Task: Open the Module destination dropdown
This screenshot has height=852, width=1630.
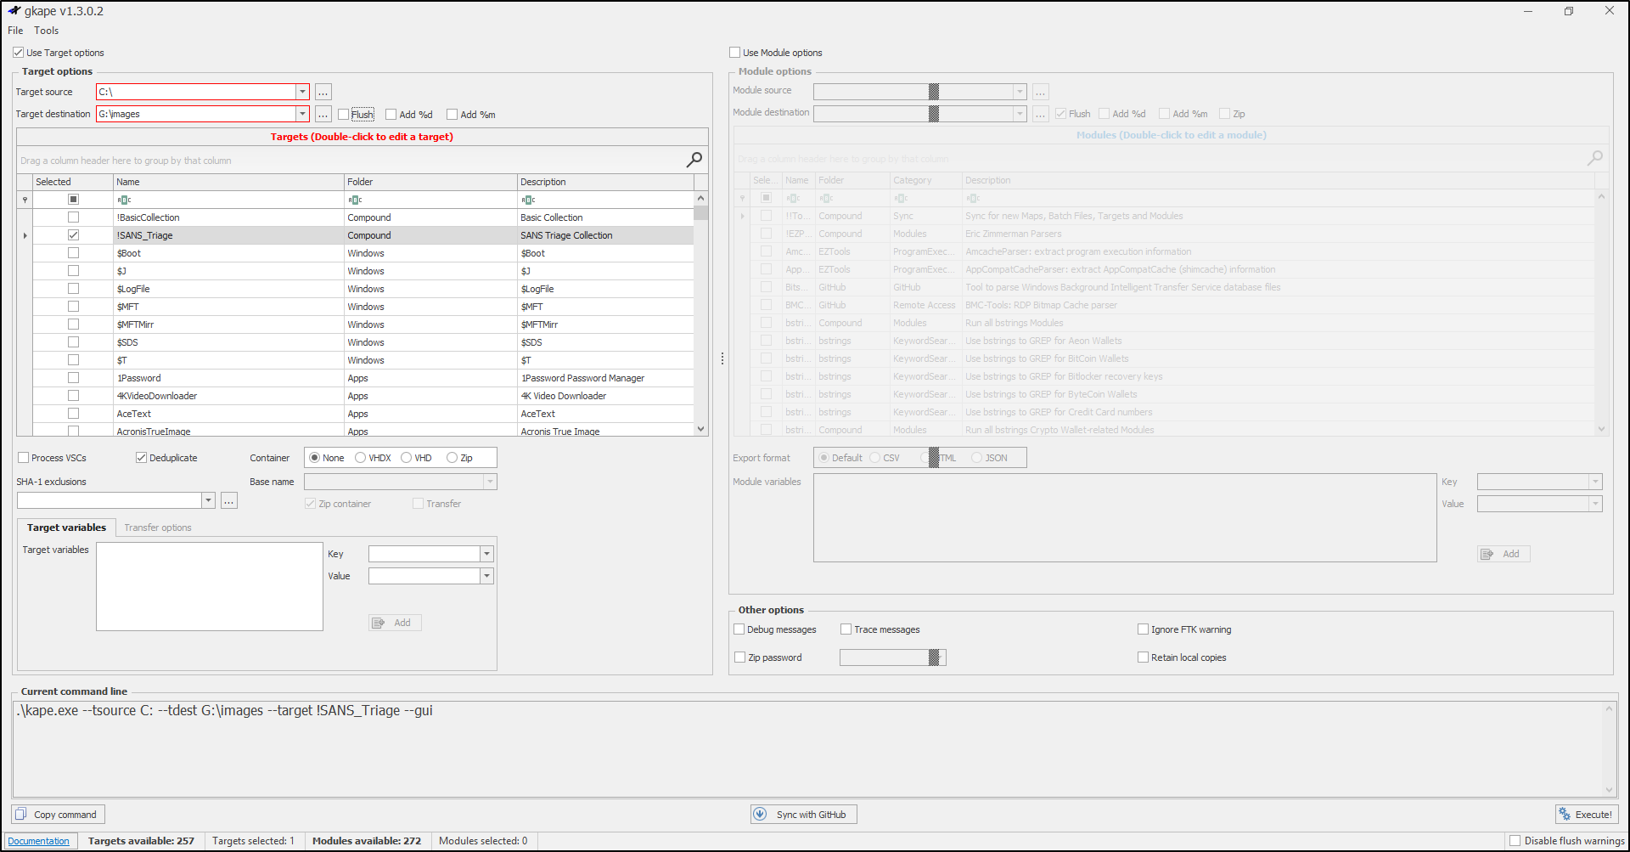Action: (1020, 114)
